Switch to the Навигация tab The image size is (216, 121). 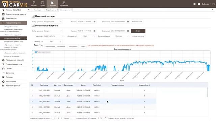(x=37, y=10)
